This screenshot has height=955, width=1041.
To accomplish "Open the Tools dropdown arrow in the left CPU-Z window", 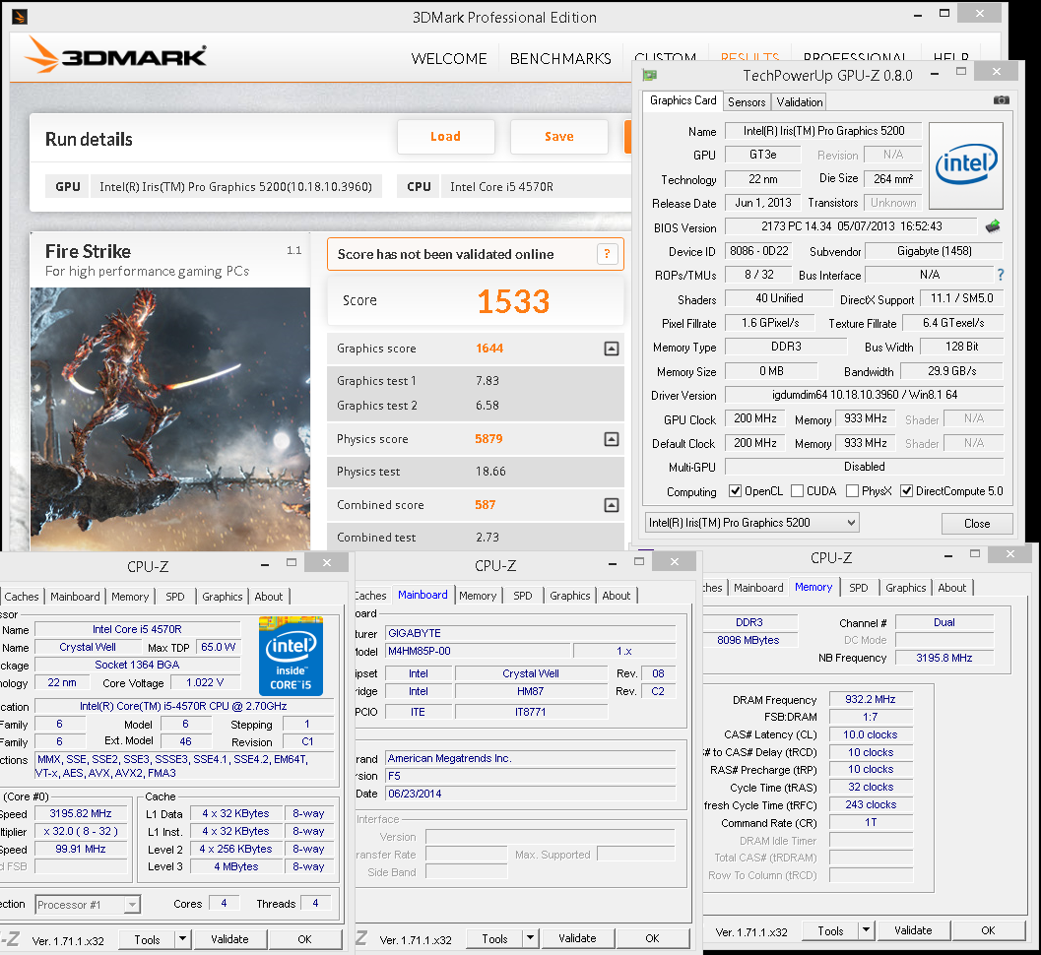I will (x=182, y=939).
